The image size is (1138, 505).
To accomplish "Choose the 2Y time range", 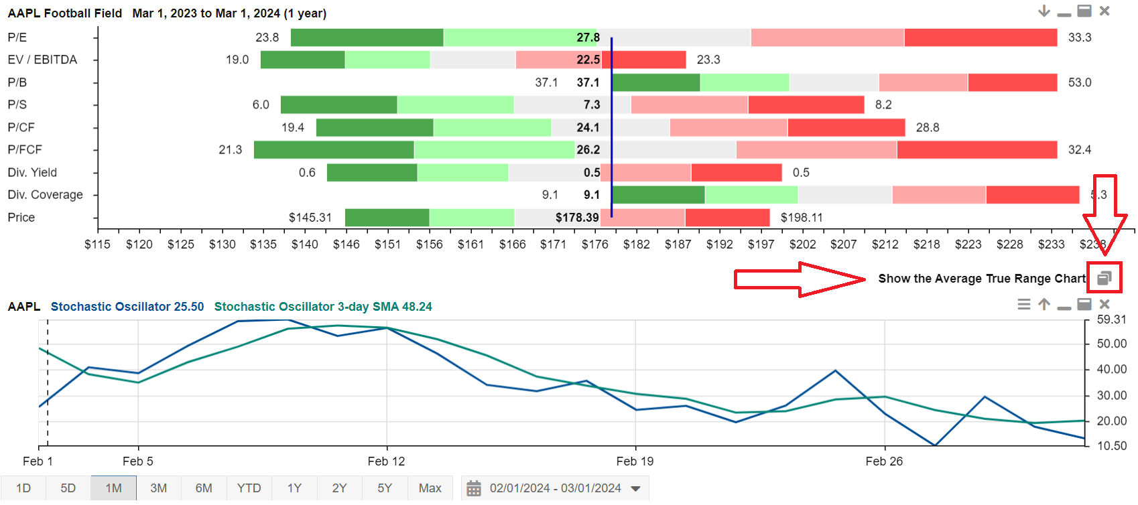I will point(340,488).
